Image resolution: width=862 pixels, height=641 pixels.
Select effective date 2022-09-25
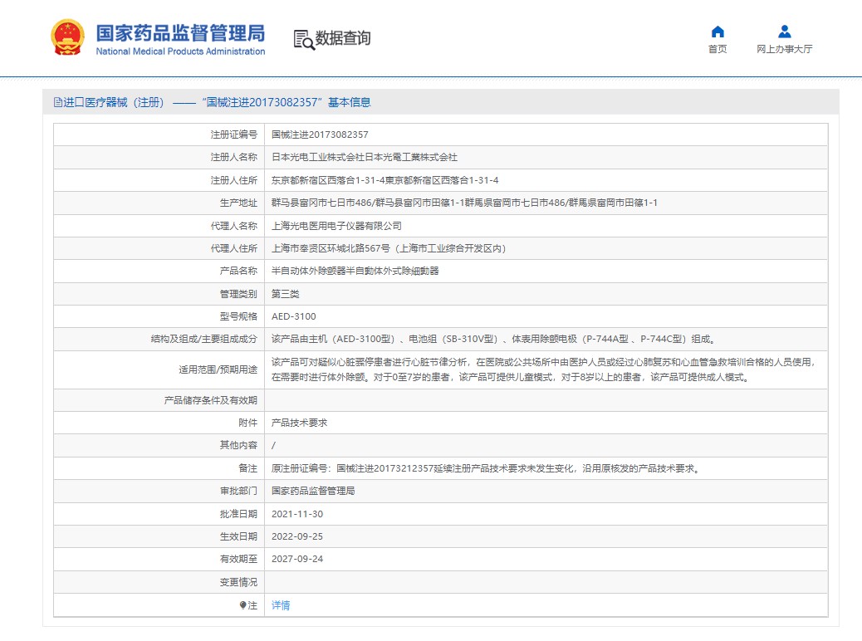(297, 536)
